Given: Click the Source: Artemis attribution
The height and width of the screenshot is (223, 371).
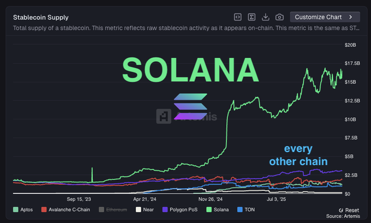Looking at the screenshot, I should [341, 216].
